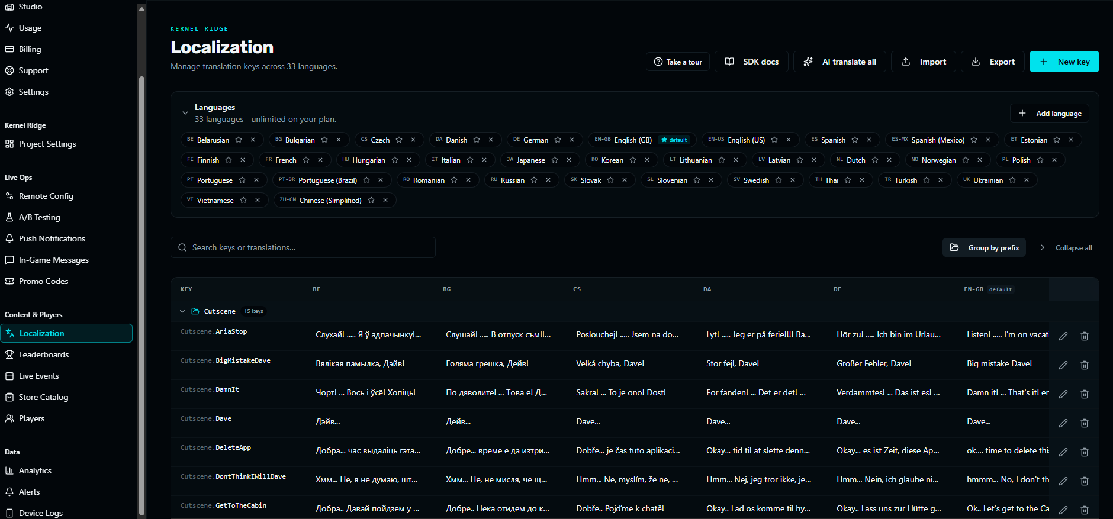Collapse the Cutscene group chevron
Image resolution: width=1113 pixels, height=519 pixels.
pyautogui.click(x=182, y=311)
